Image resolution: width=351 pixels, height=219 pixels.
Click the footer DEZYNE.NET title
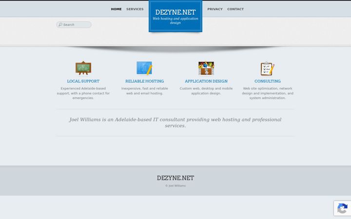[175, 178]
